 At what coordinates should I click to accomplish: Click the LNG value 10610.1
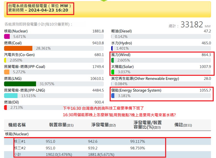(97, 79)
